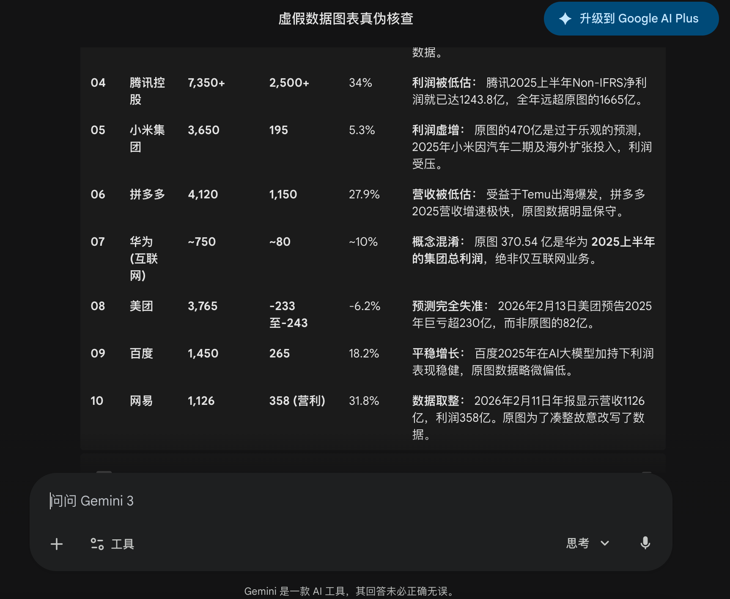Click the profit value 1,150
This screenshot has width=730, height=599.
283,194
